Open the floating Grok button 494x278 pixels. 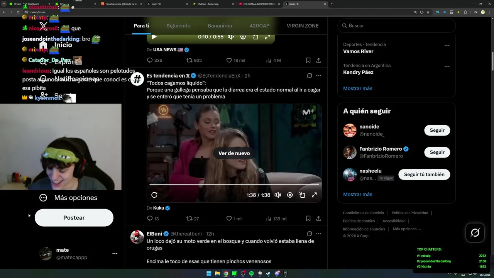[x=475, y=233]
